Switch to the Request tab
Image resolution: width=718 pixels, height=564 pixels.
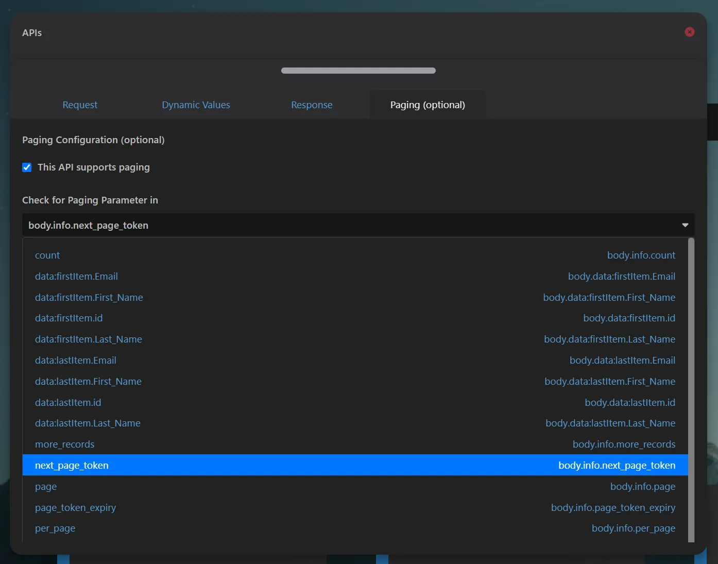(x=80, y=105)
